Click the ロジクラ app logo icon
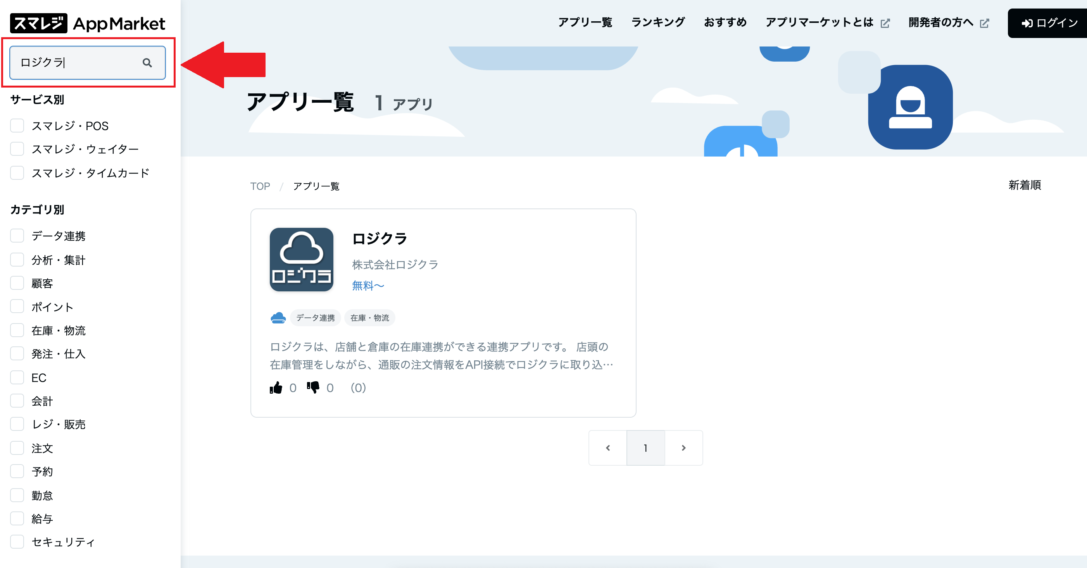The width and height of the screenshot is (1087, 568). (x=301, y=259)
